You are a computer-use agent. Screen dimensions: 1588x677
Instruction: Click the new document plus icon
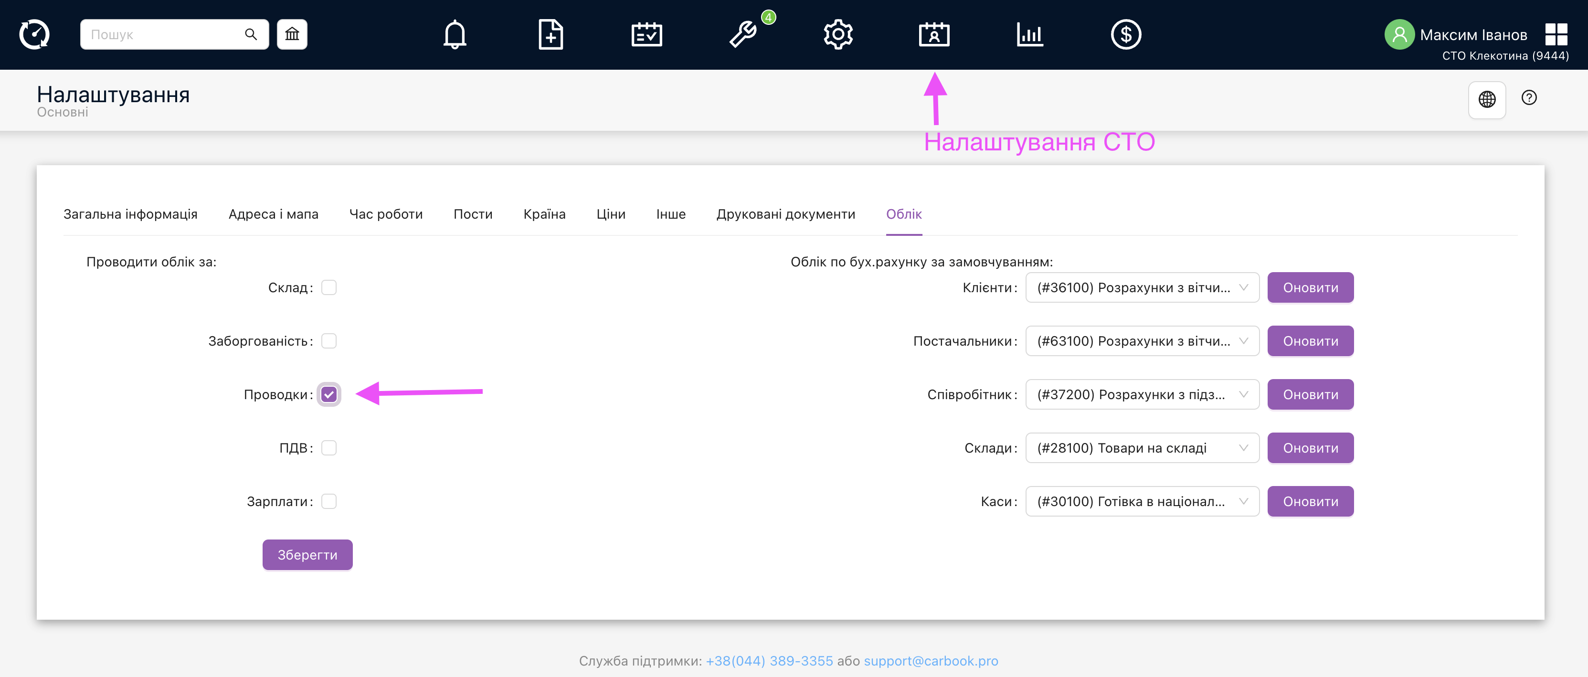click(550, 34)
